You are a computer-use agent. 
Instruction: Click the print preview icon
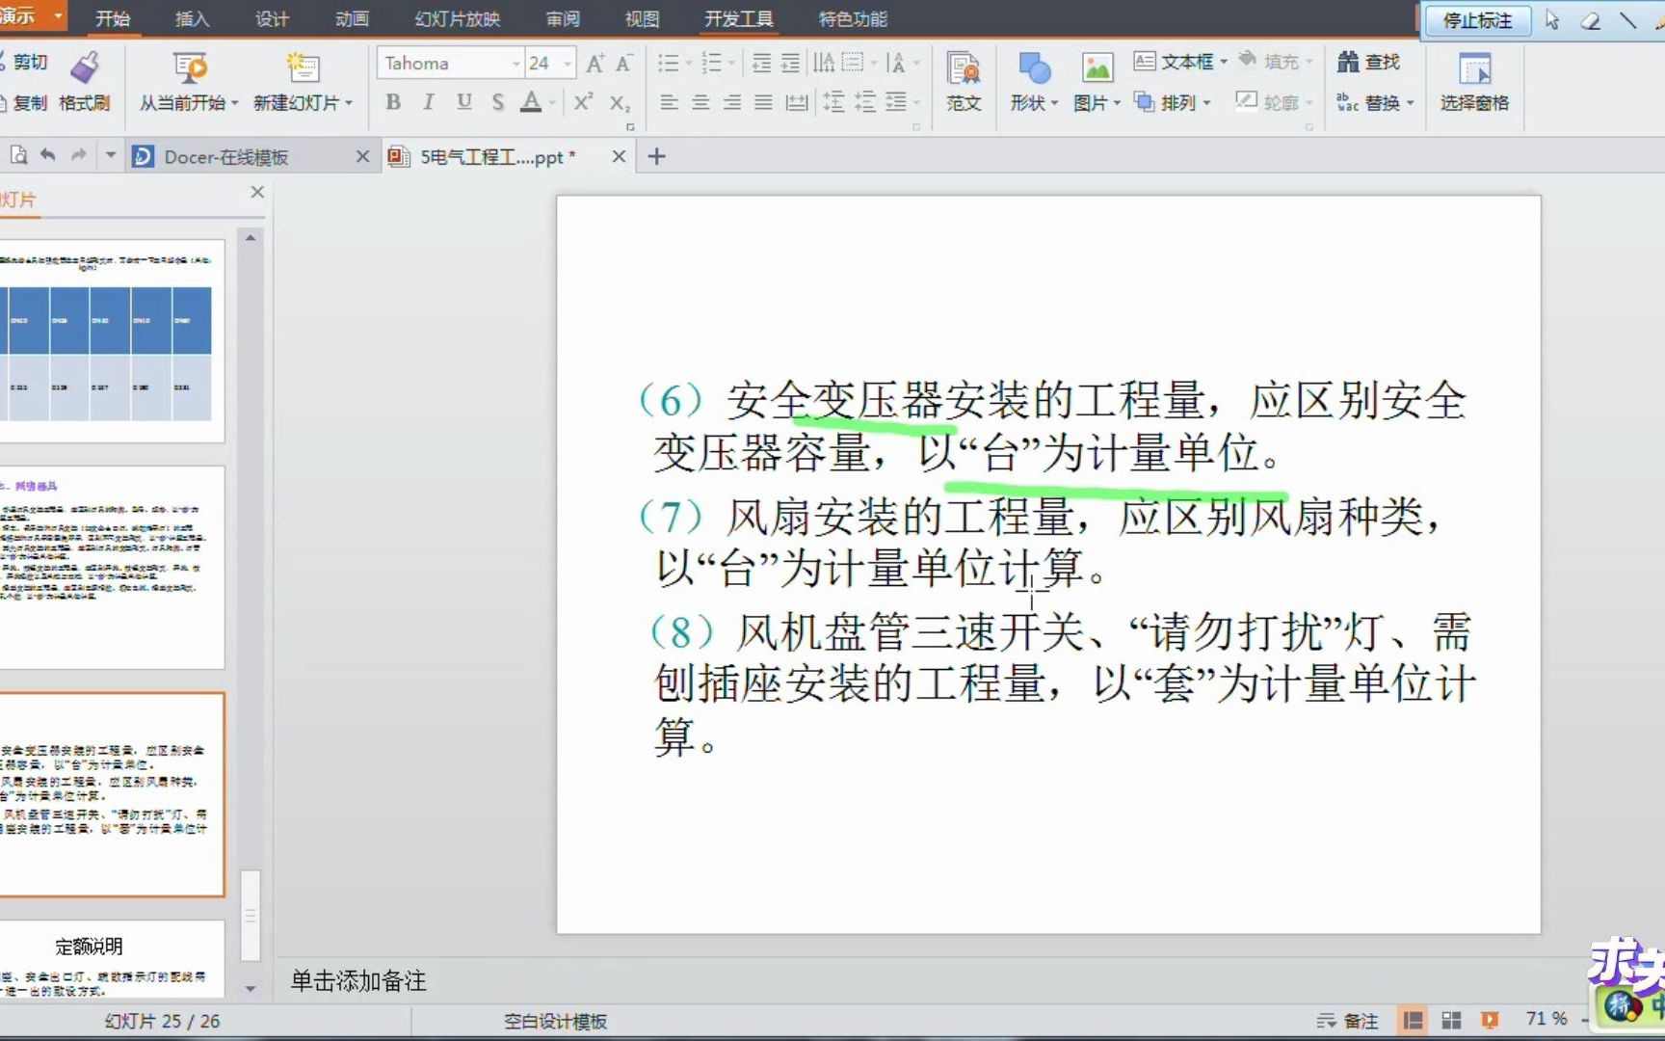coord(18,155)
